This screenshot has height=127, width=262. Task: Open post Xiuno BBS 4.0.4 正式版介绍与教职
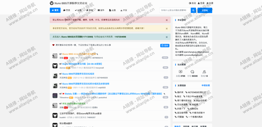point(79,54)
